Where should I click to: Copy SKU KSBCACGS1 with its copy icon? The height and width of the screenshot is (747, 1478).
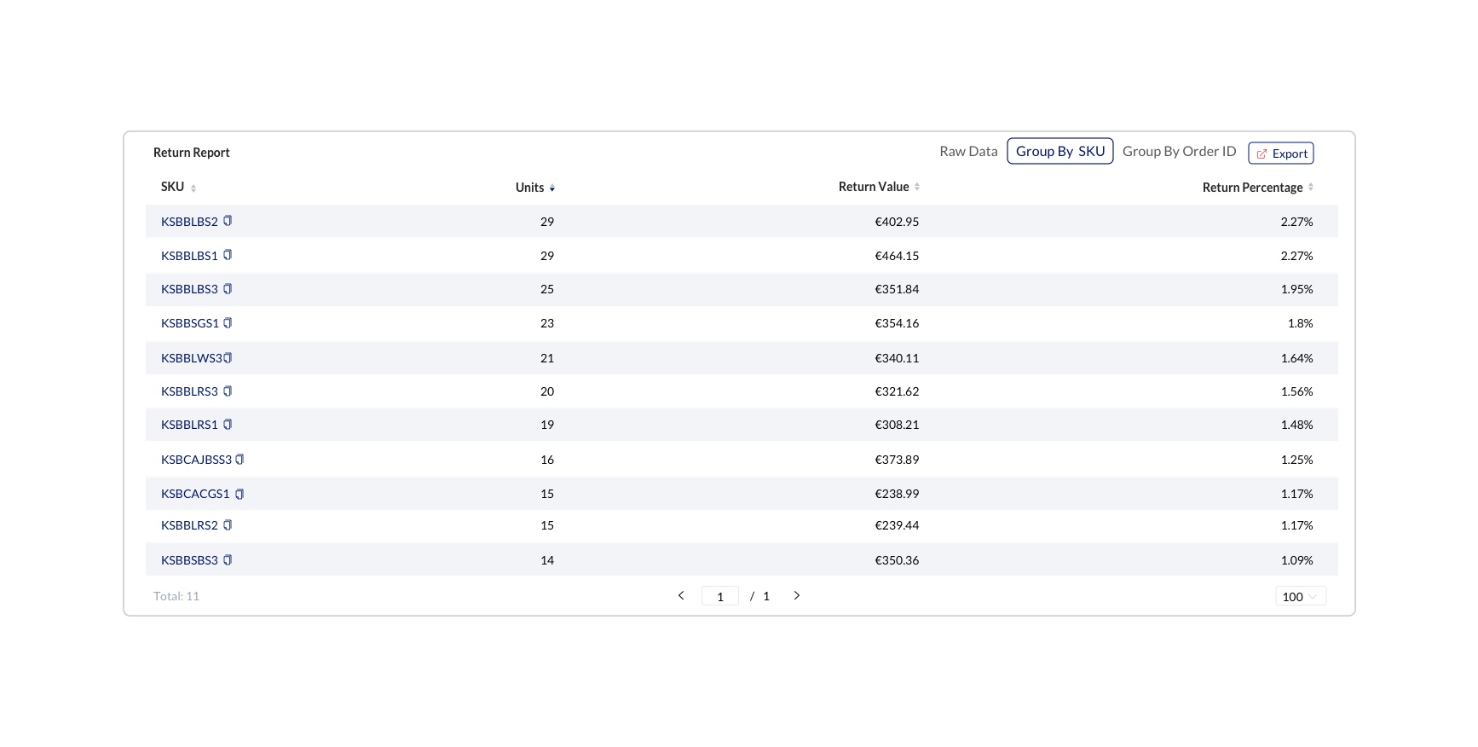click(x=240, y=494)
